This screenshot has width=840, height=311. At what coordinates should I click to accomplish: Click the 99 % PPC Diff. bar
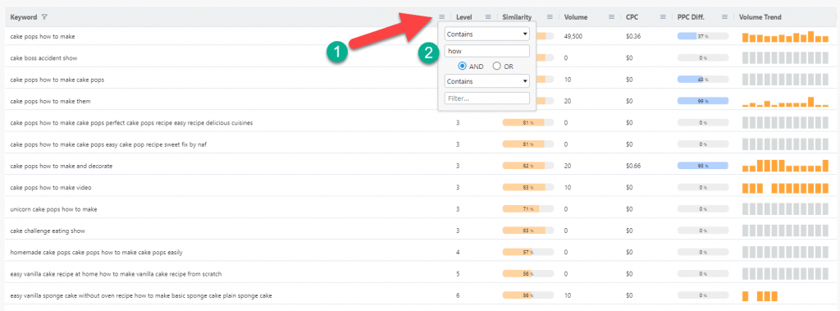(x=703, y=101)
